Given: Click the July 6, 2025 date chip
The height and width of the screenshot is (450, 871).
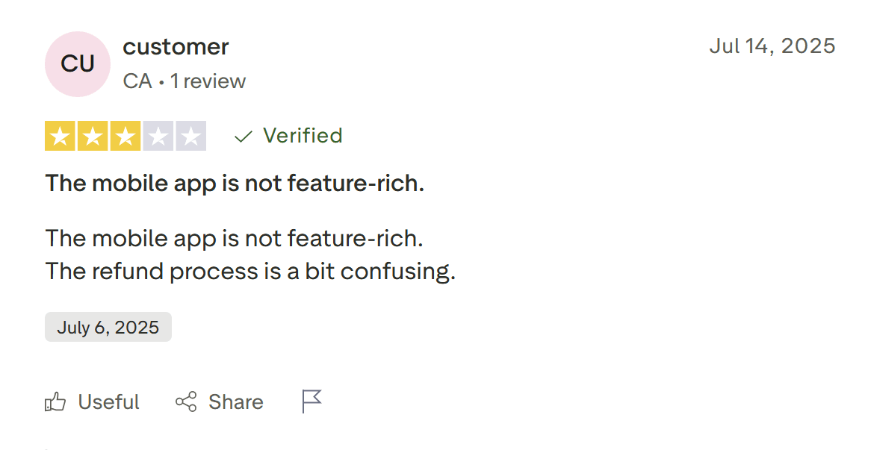Looking at the screenshot, I should [x=108, y=328].
